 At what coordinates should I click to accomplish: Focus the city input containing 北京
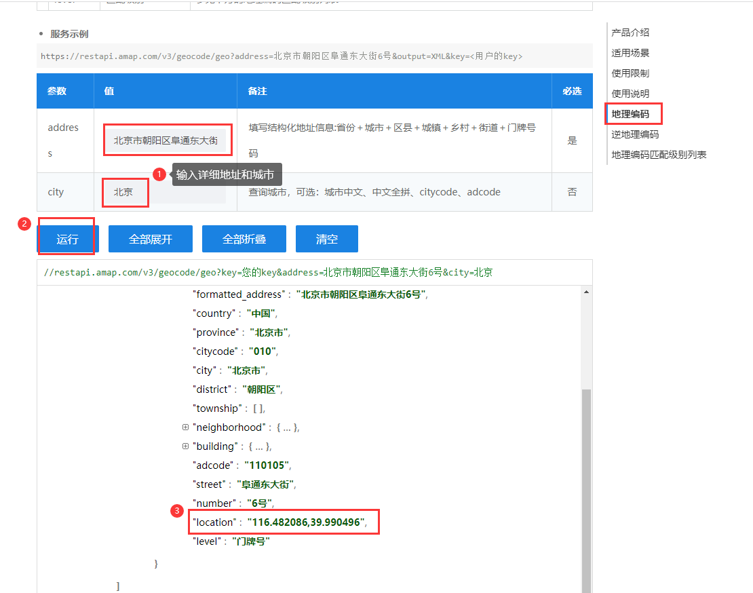(x=166, y=192)
